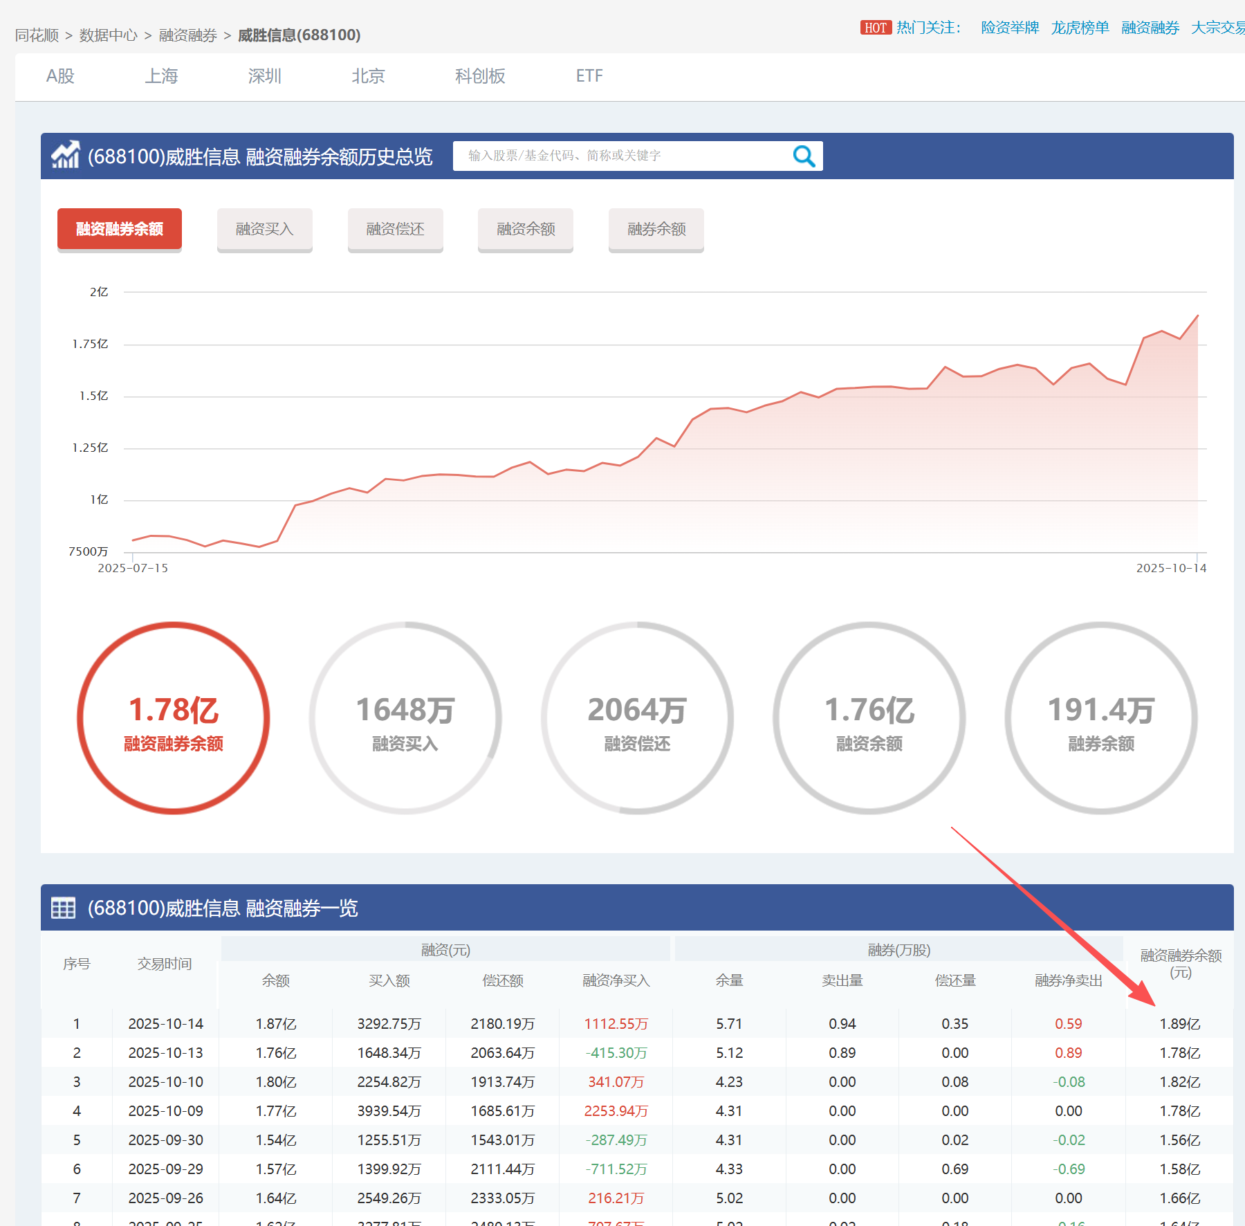The height and width of the screenshot is (1226, 1245).
Task: Open the 融资融券 hot topic link
Action: click(1150, 28)
